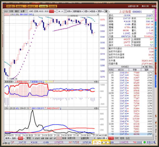The height and width of the screenshot is (147, 159).
Task: Go to next stock with right chevron
Action: (152, 12)
